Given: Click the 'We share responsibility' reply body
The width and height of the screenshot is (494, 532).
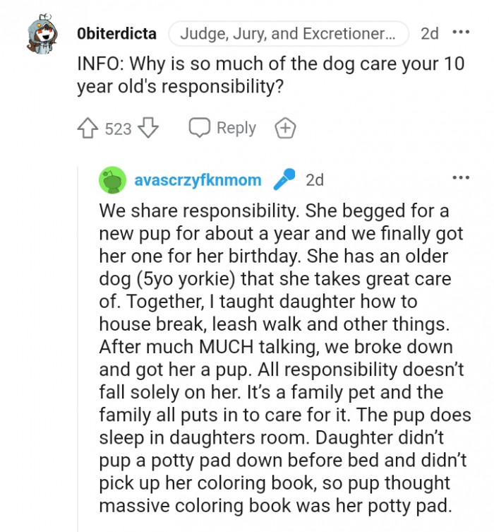Looking at the screenshot, I should pyautogui.click(x=275, y=212).
